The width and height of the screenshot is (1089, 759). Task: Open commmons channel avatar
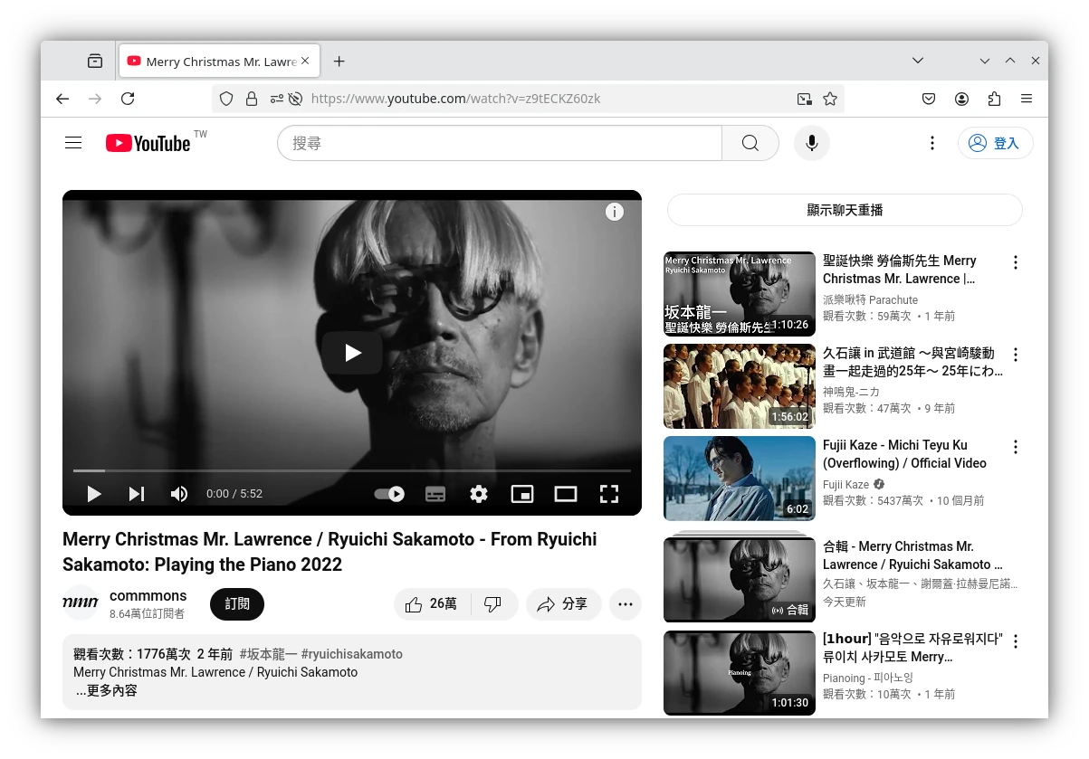81,602
